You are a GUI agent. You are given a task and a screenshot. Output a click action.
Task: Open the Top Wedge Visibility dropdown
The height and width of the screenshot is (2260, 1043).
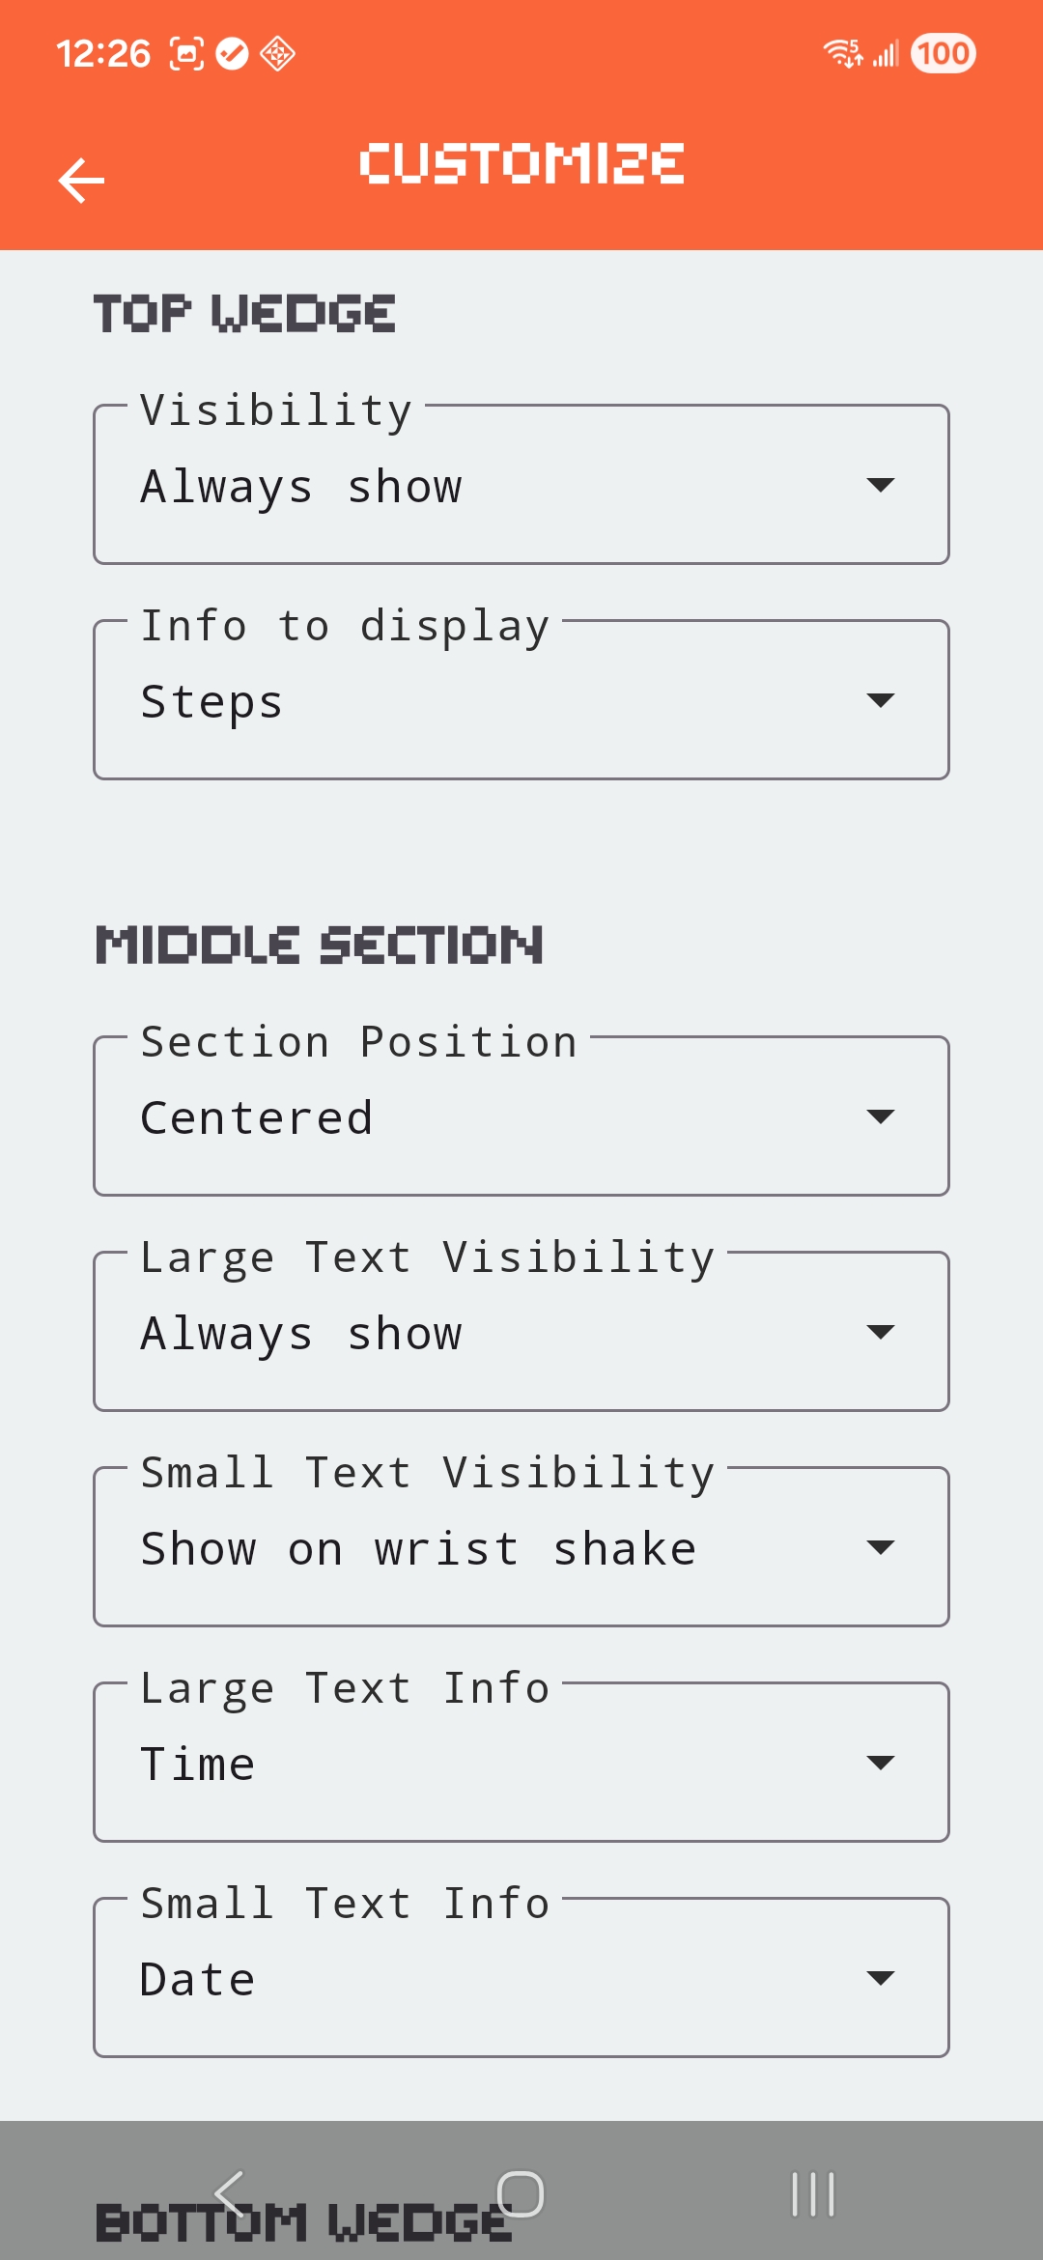click(x=521, y=485)
